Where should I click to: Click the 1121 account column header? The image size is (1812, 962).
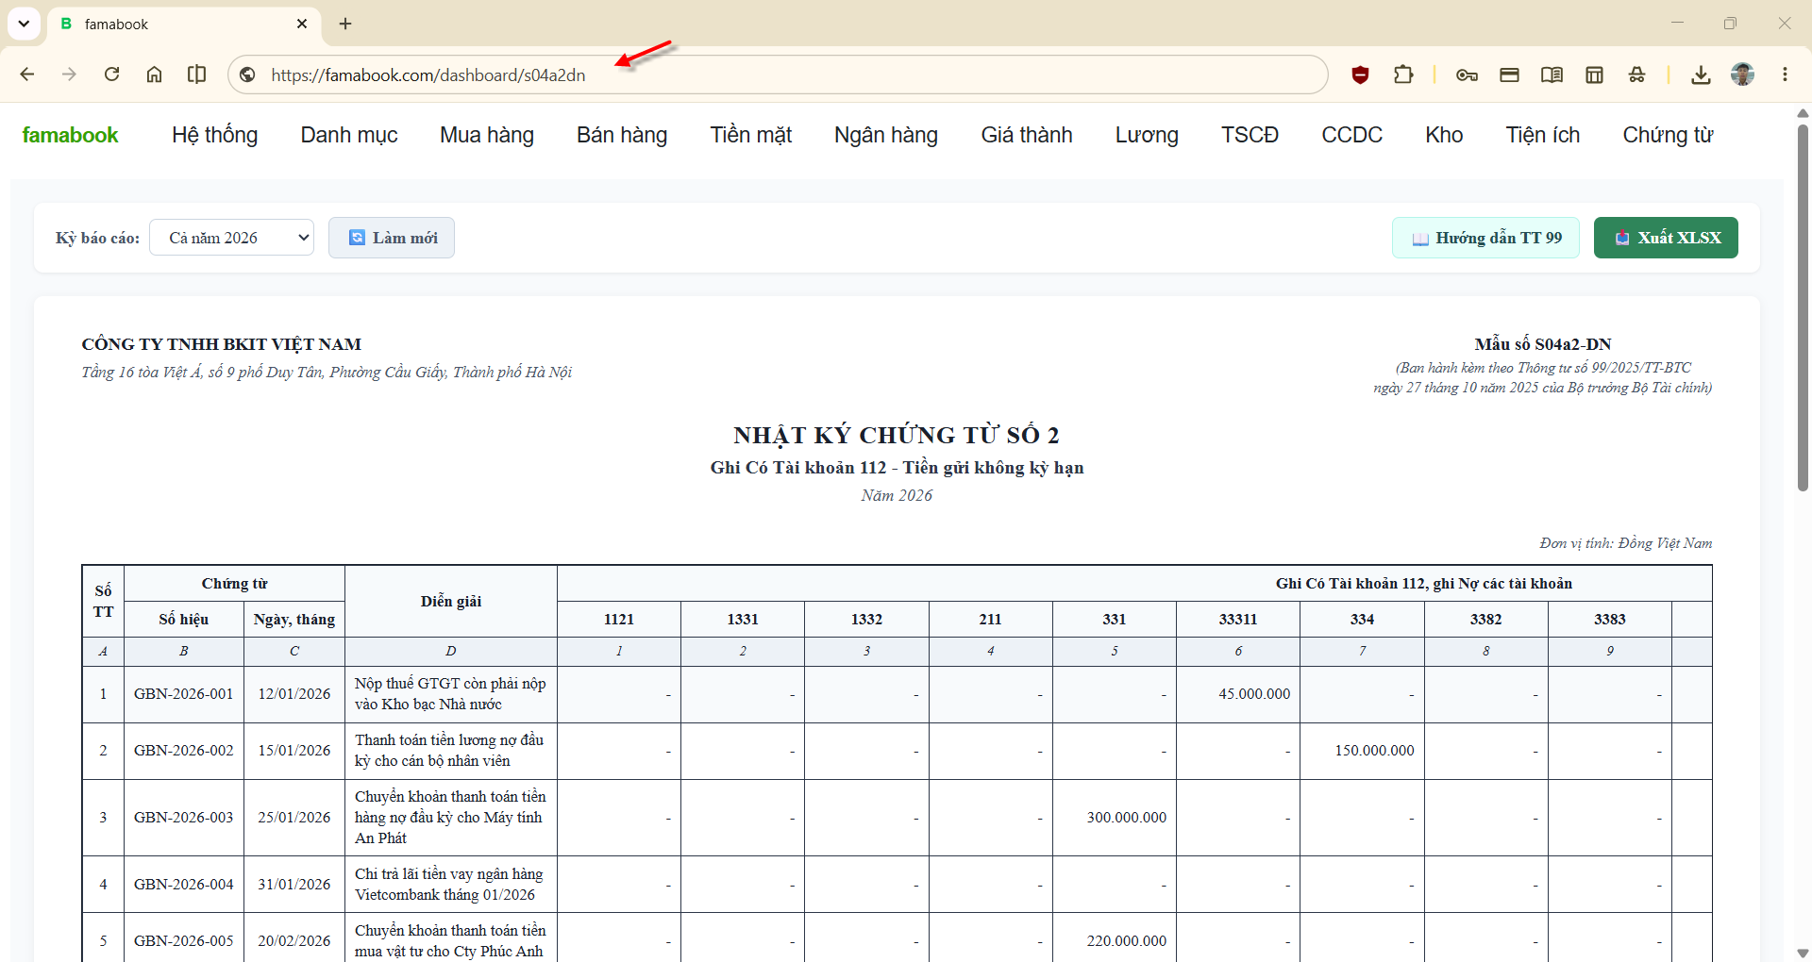[619, 620]
